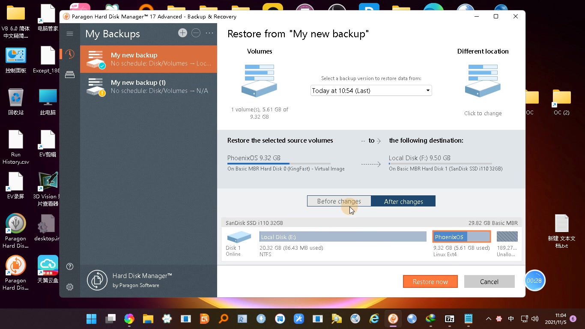Click the Paragon icon on the taskbar
This screenshot has width=585, height=329.
[393, 319]
